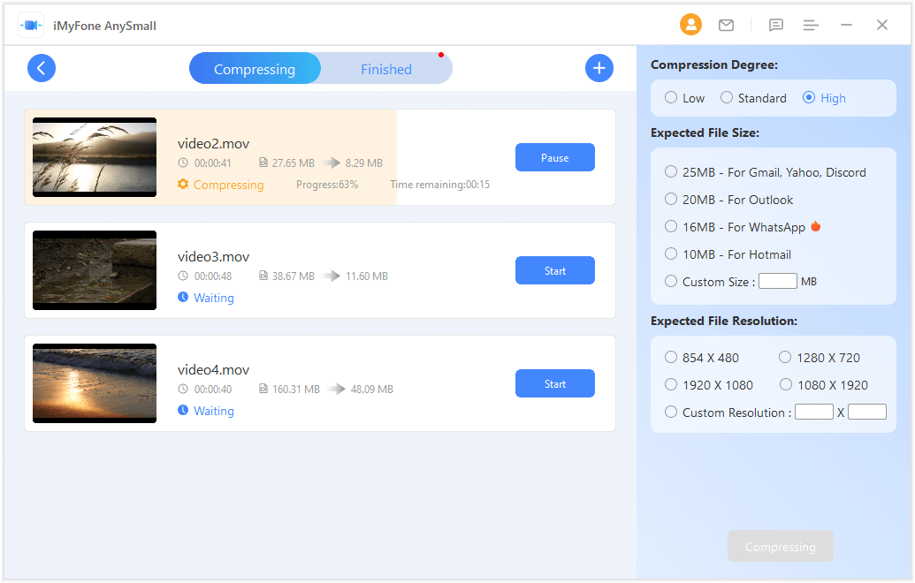The image size is (915, 583).
Task: Click the 160.31 MB original size
Action: click(296, 389)
